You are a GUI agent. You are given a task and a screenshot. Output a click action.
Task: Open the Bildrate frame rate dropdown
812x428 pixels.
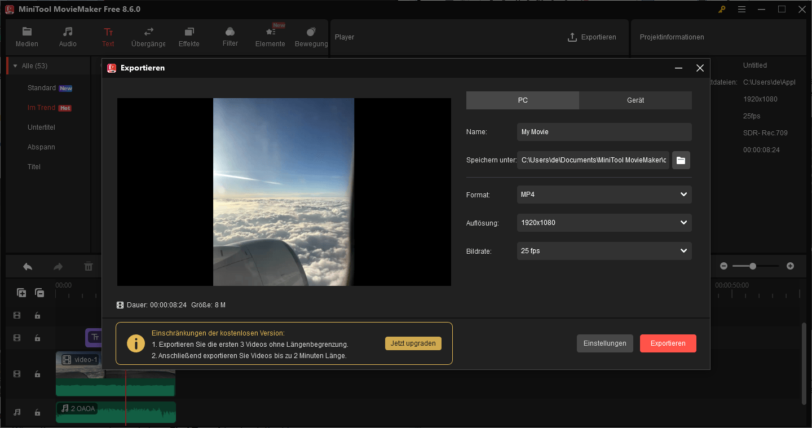[x=604, y=250]
